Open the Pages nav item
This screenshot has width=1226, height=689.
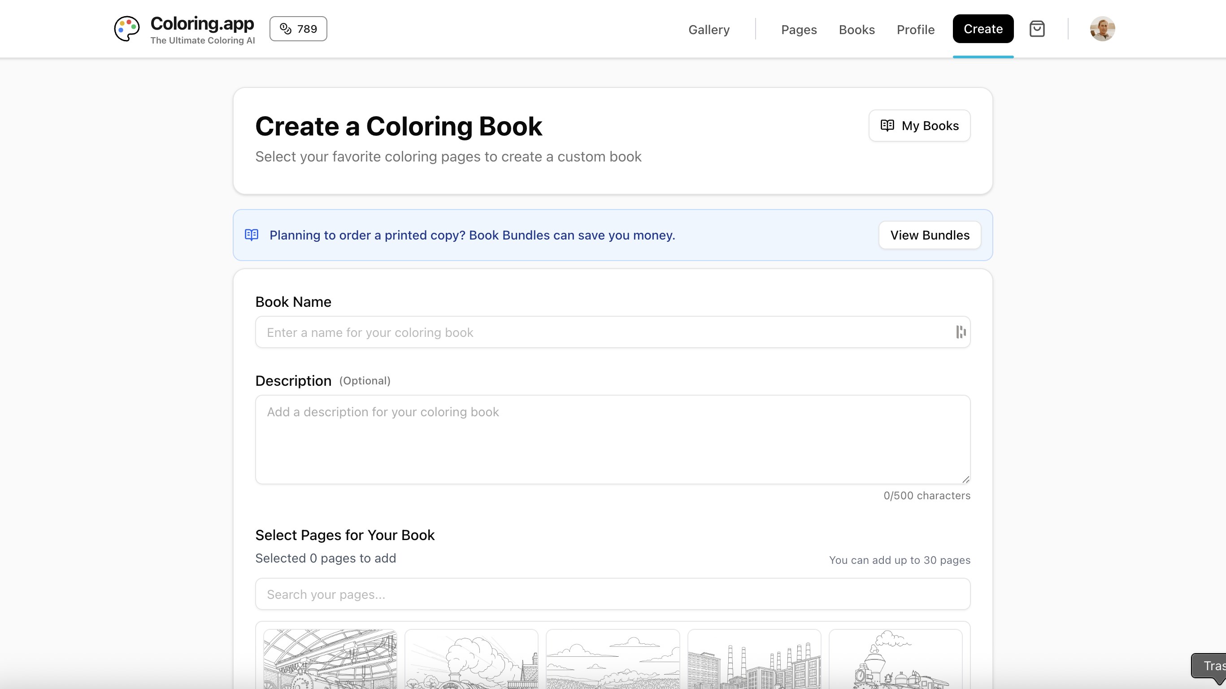coord(799,30)
